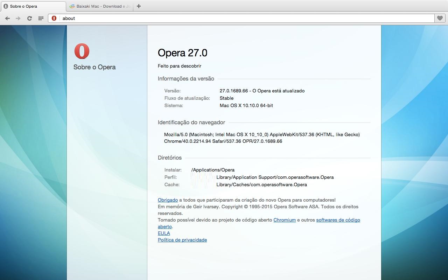Click the Fluxo de atualização: label
The height and width of the screenshot is (280, 448).
click(187, 98)
